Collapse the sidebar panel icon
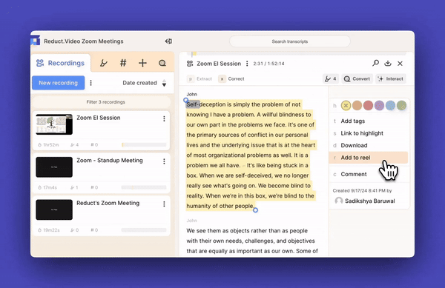Viewport: 445px width, 288px height. pyautogui.click(x=168, y=41)
